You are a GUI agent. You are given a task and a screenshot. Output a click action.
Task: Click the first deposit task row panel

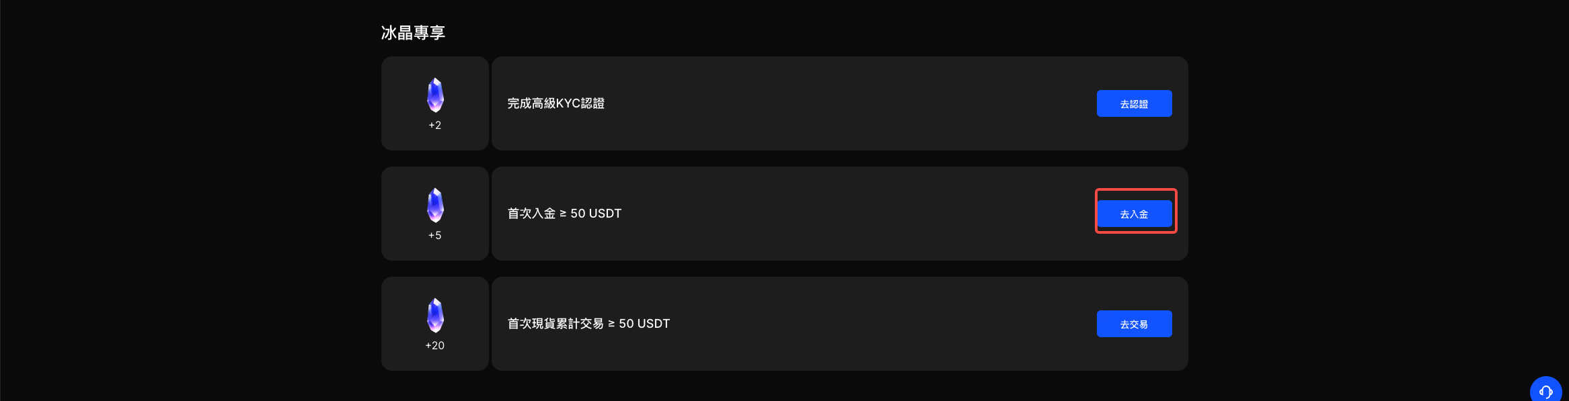click(x=841, y=214)
